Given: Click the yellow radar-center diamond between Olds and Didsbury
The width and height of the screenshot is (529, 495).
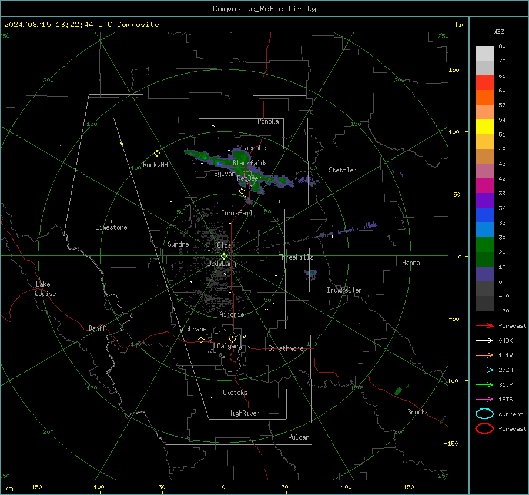Looking at the screenshot, I should 224,257.
